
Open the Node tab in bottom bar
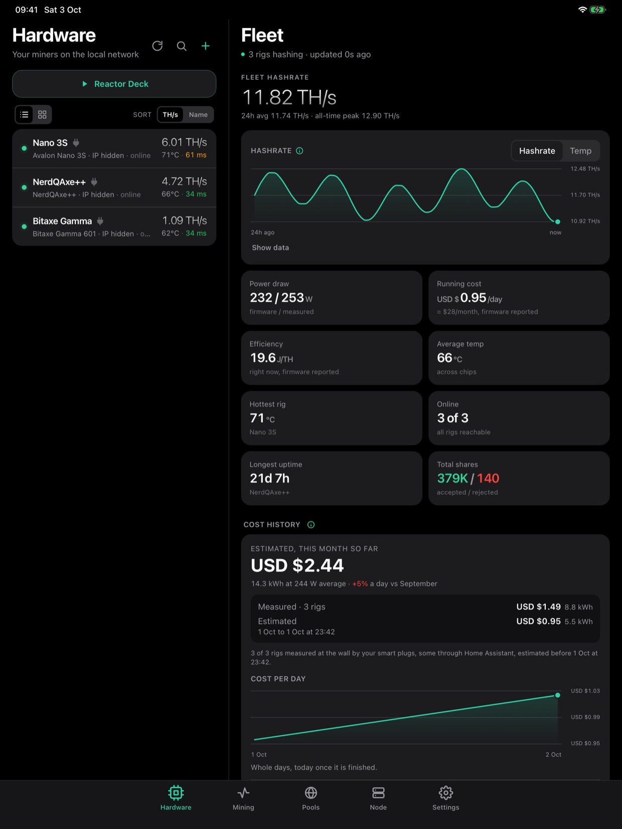pos(378,798)
